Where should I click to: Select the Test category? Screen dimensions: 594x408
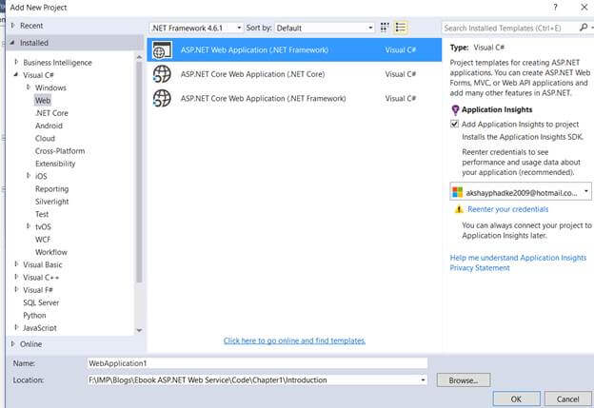(42, 214)
